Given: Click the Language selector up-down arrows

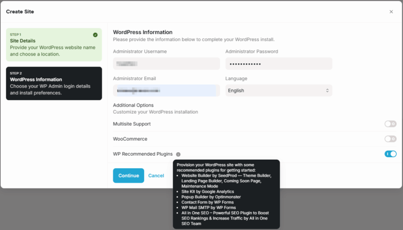Looking at the screenshot, I should point(327,90).
